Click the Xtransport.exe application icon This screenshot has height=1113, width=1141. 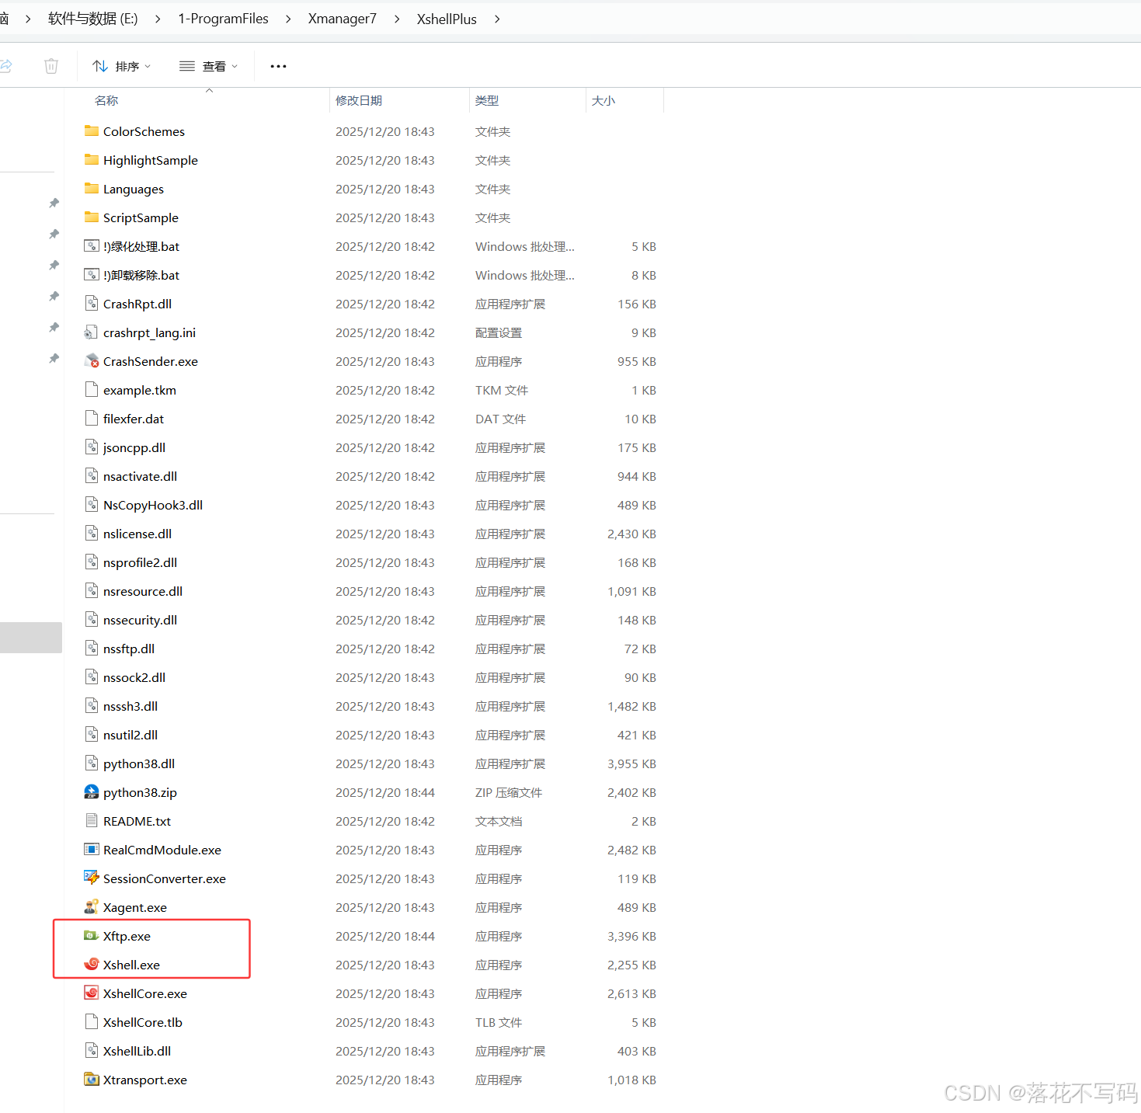point(92,1080)
